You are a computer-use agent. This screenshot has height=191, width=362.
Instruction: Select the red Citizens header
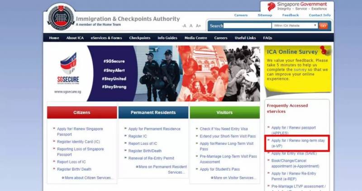click(82, 113)
